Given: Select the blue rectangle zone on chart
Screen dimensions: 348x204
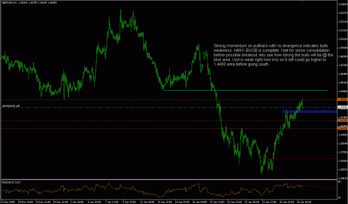Looking at the screenshot, I should click(x=310, y=111).
